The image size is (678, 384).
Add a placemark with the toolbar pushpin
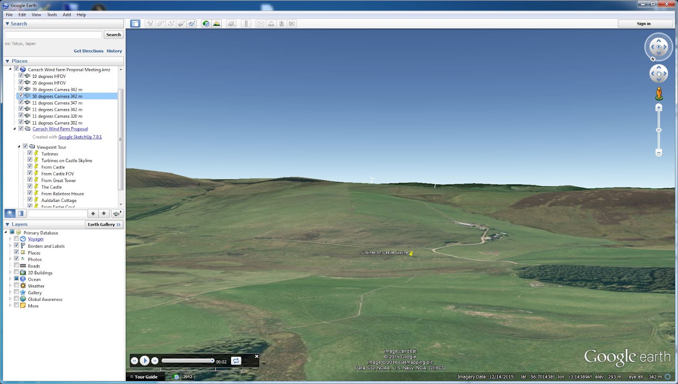pos(150,24)
